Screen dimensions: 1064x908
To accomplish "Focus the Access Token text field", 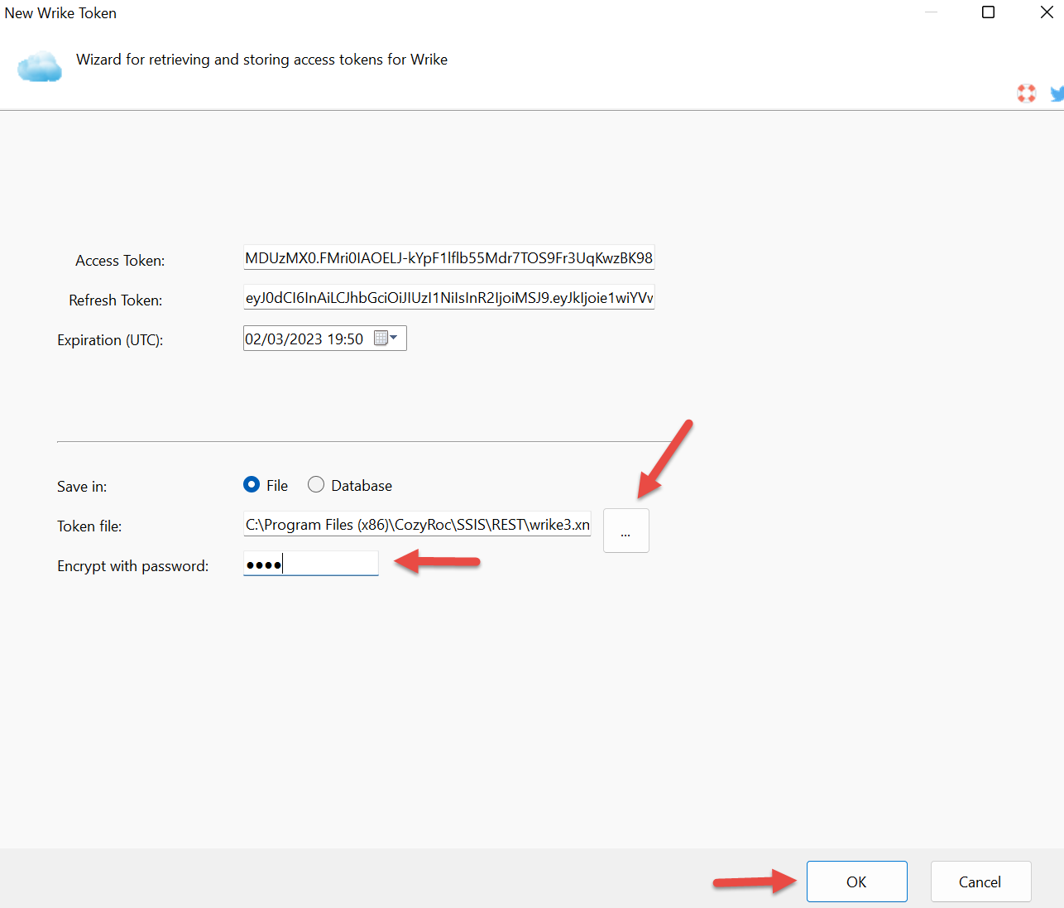I will click(448, 258).
